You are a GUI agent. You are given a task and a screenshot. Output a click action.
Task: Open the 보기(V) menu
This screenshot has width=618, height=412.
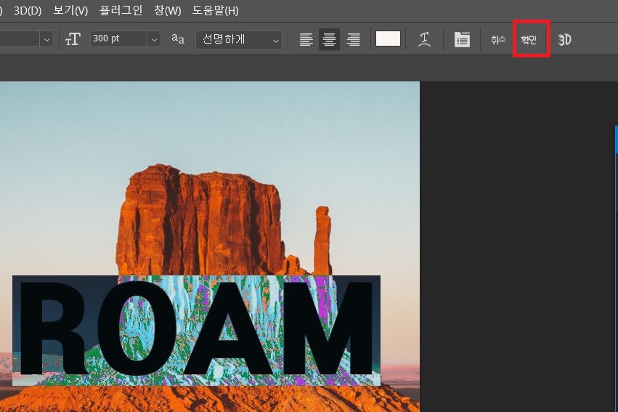[x=70, y=11]
